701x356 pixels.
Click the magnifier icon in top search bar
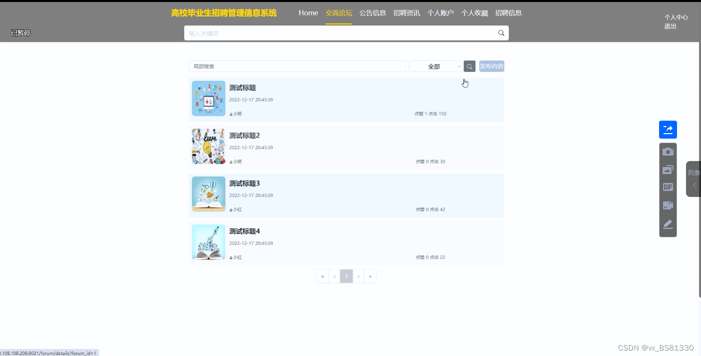tap(501, 33)
